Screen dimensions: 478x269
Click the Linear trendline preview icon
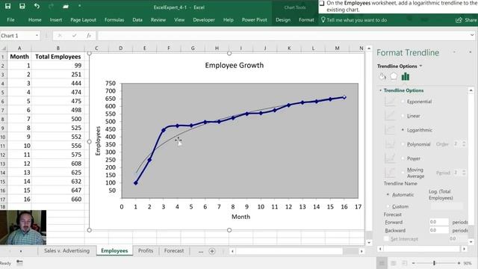click(390, 116)
